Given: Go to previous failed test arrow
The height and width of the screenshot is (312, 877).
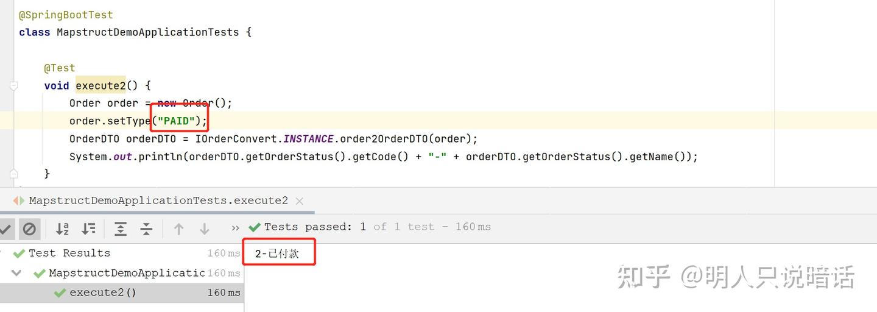Looking at the screenshot, I should tap(178, 229).
